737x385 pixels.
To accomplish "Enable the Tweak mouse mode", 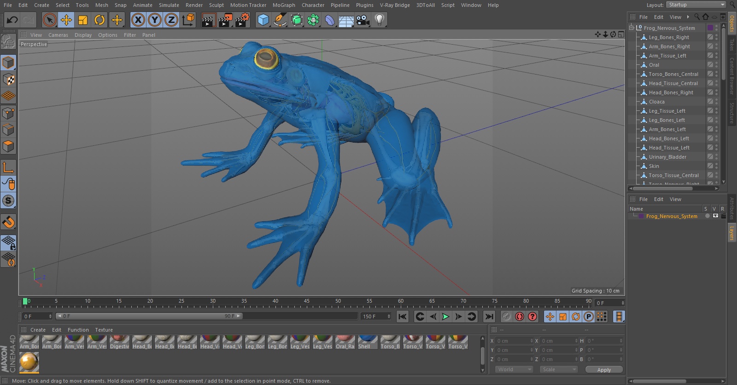I will [8, 184].
